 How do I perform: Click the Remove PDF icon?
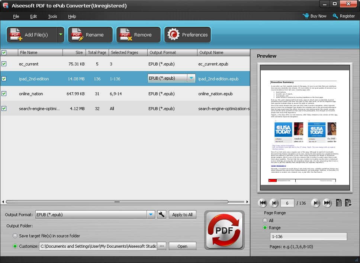point(126,35)
